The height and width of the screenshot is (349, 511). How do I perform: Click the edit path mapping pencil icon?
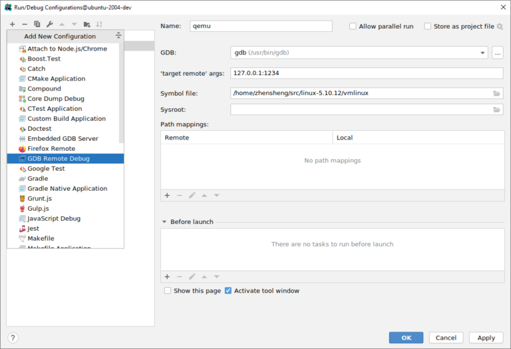click(192, 195)
